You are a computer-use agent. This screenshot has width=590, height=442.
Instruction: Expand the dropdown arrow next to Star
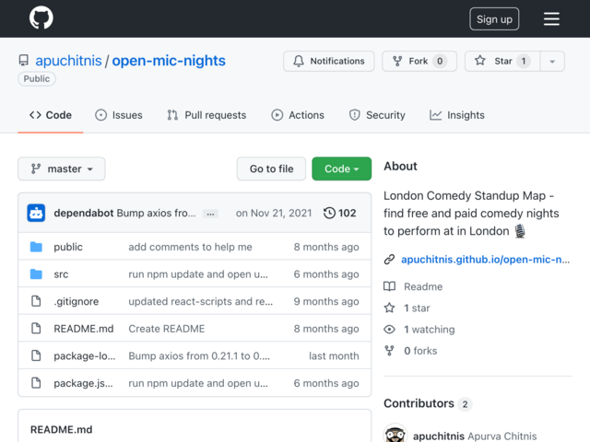(552, 61)
